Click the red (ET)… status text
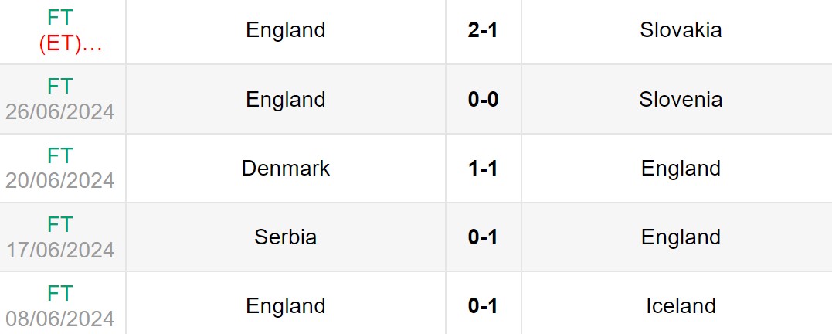The image size is (832, 334). [x=70, y=43]
